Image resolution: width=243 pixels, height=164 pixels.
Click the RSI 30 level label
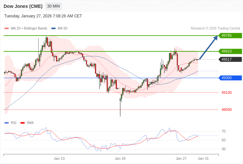point(224,149)
